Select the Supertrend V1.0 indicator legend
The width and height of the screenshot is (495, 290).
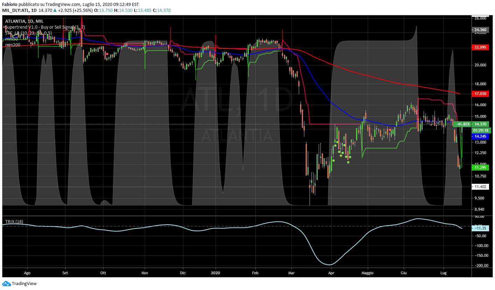[45, 27]
